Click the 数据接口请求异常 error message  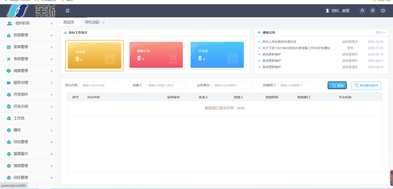tap(225, 108)
